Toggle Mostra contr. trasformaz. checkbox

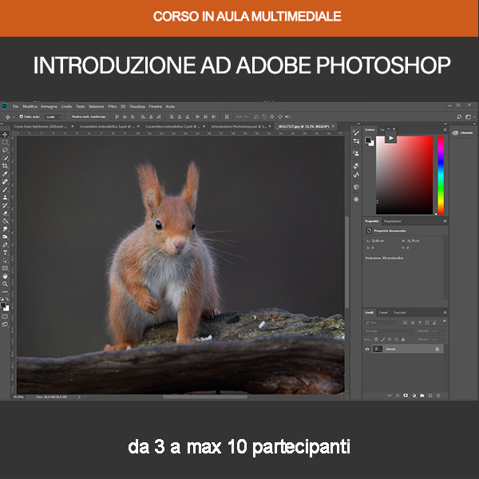point(69,117)
